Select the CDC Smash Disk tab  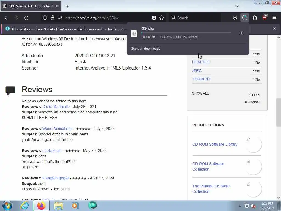[x=31, y=6]
